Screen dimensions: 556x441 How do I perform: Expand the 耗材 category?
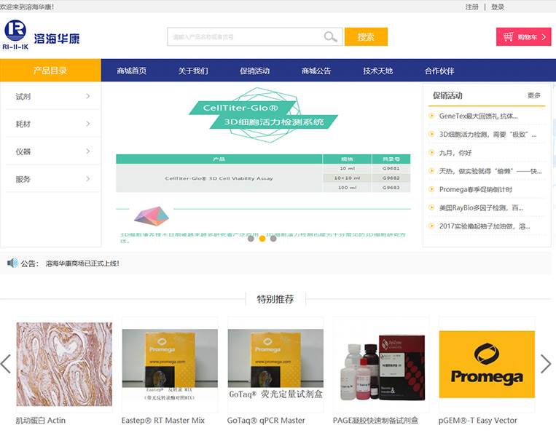tap(50, 124)
